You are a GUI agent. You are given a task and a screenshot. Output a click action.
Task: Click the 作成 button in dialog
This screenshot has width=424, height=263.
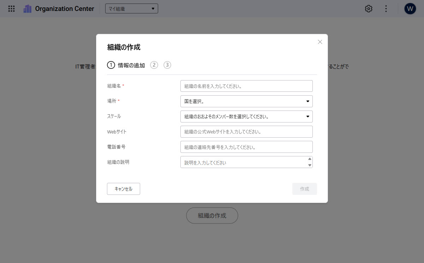tap(304, 189)
